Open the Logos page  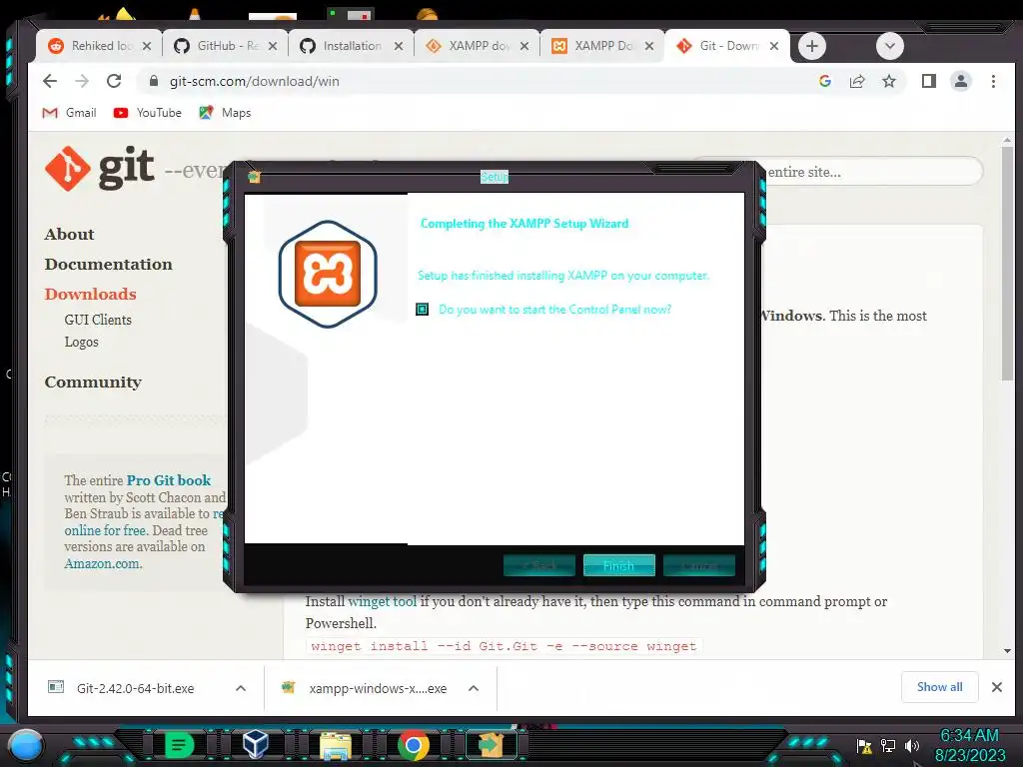pos(82,342)
